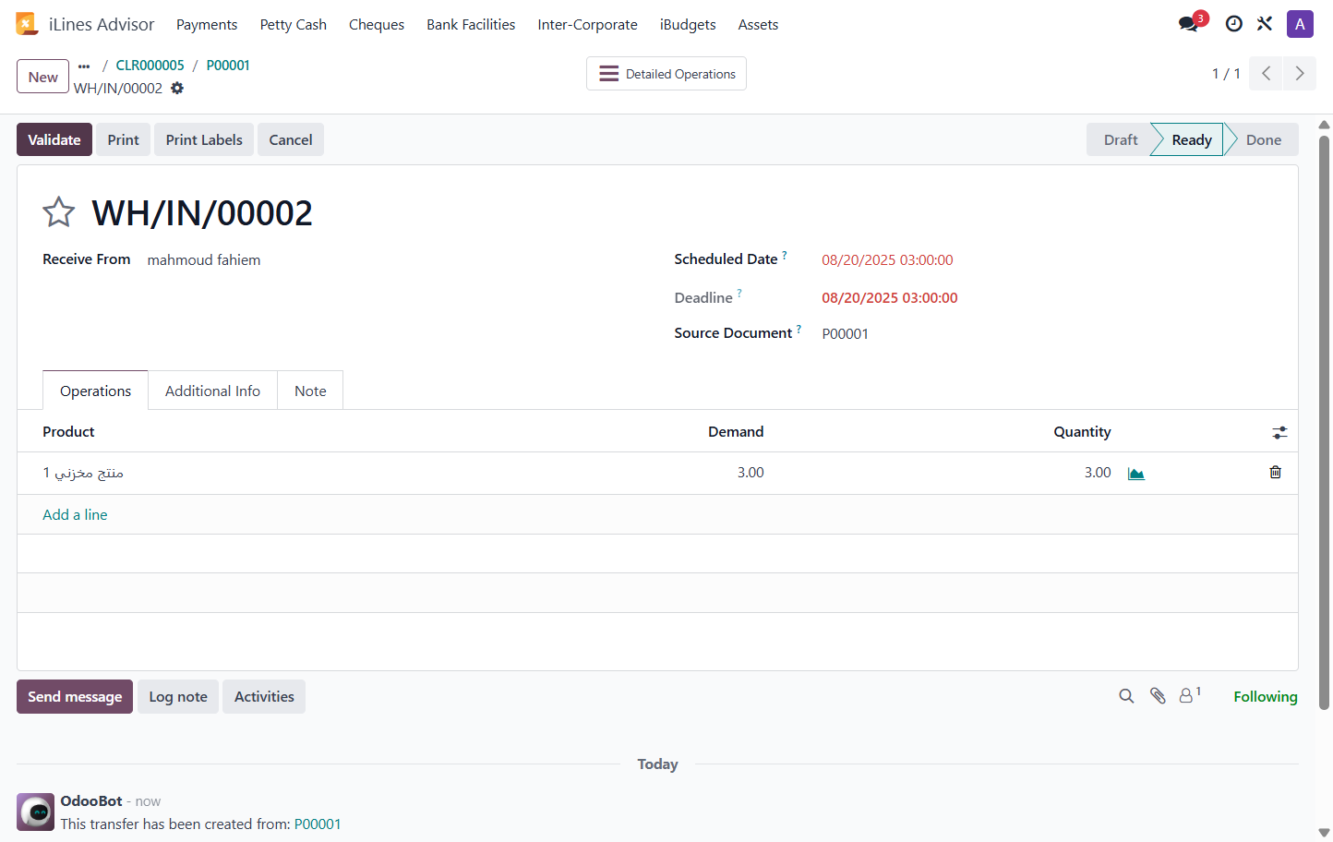The height and width of the screenshot is (842, 1333).
Task: Open the debug tools icon
Action: pos(1265,24)
